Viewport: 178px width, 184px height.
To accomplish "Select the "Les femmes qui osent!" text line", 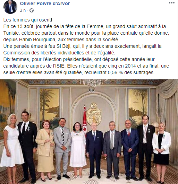I will 28,20.
